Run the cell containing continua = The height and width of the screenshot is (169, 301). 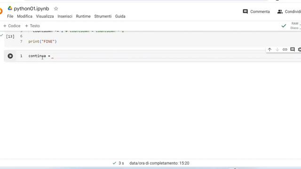coord(10,56)
